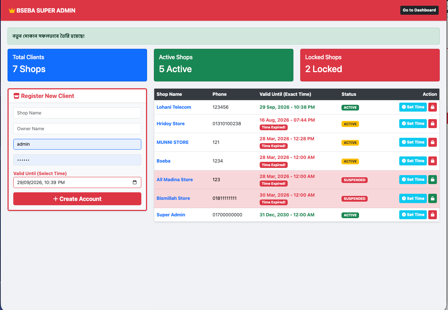Screen dimensions: 448x310
Task: Click the Time Expired! badge for Hridoy Store
Action: point(274,127)
